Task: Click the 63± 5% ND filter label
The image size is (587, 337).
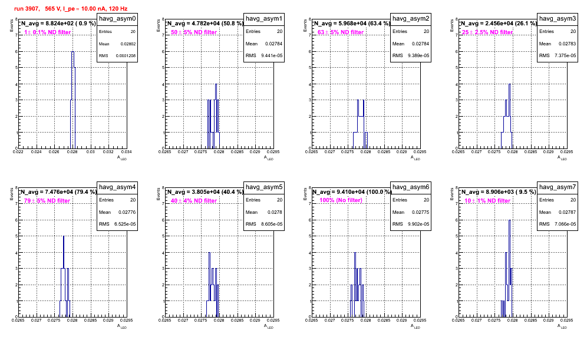Action: (341, 32)
